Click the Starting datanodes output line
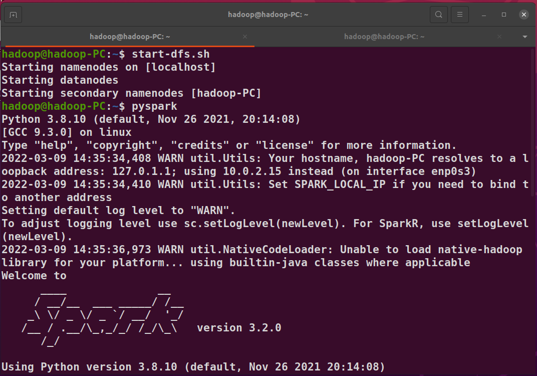This screenshot has width=537, height=376. (60, 80)
